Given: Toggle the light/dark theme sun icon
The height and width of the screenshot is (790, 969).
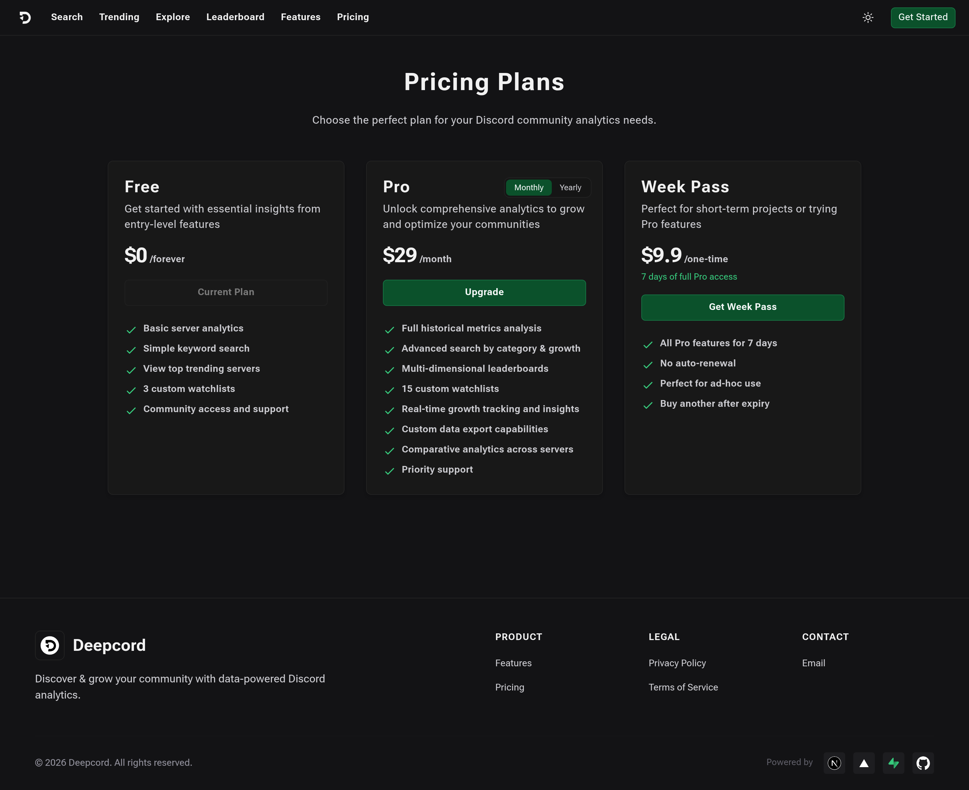Looking at the screenshot, I should (868, 17).
